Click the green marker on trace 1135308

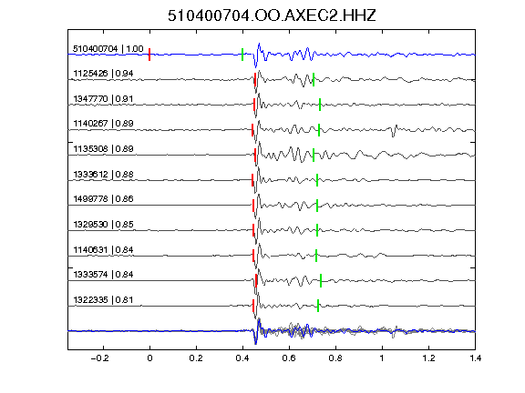(x=314, y=155)
